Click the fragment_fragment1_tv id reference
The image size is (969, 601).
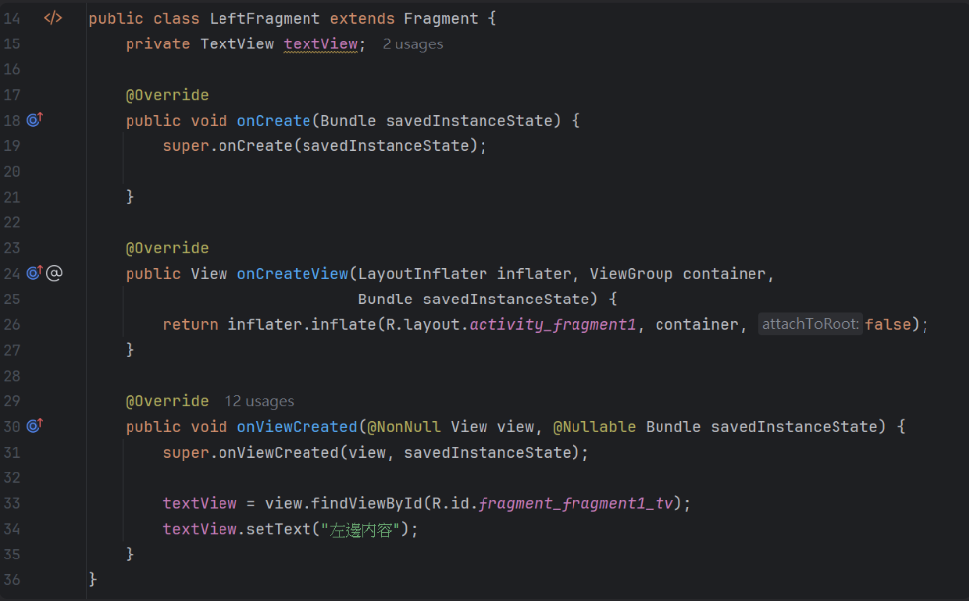575,504
